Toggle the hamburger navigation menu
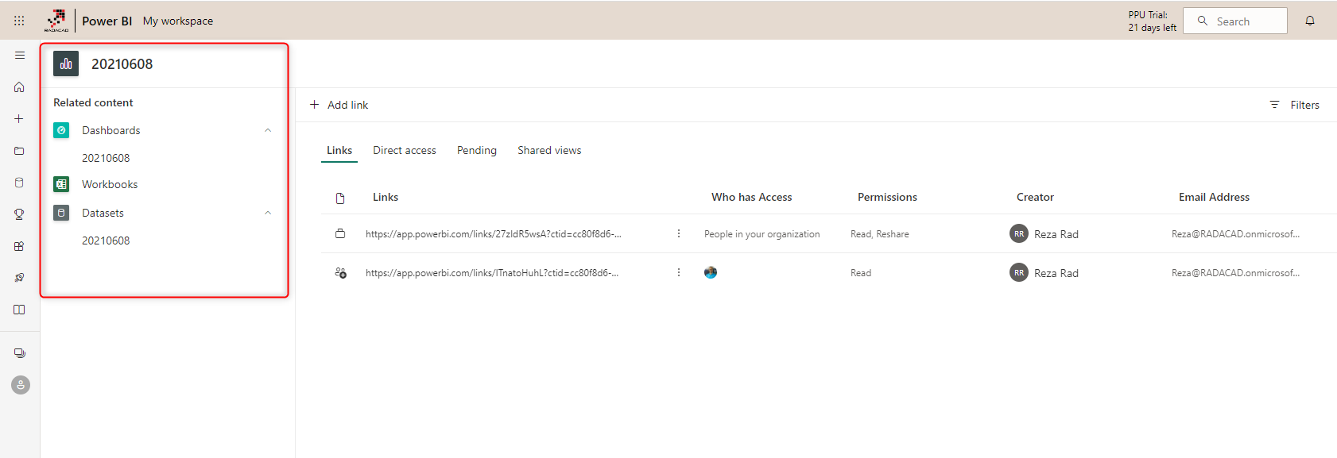This screenshot has width=1337, height=458. pos(20,56)
